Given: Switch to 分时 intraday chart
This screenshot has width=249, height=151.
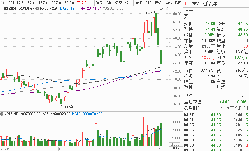Looking at the screenshot, I should (x=10, y=3).
